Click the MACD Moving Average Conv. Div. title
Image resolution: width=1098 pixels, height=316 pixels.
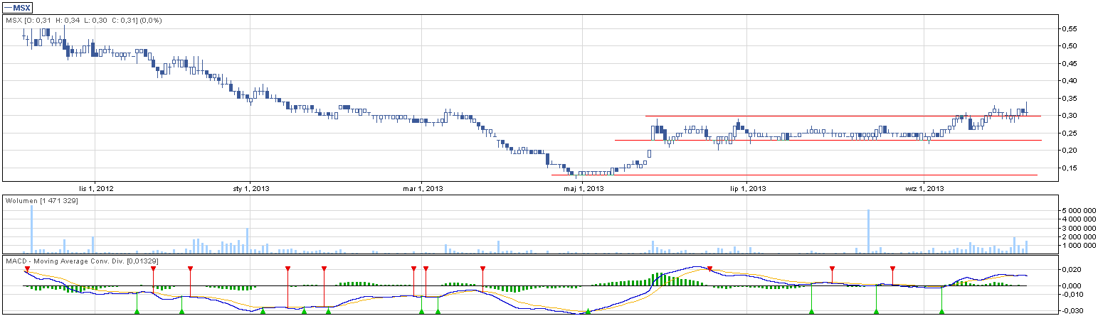pyautogui.click(x=82, y=262)
